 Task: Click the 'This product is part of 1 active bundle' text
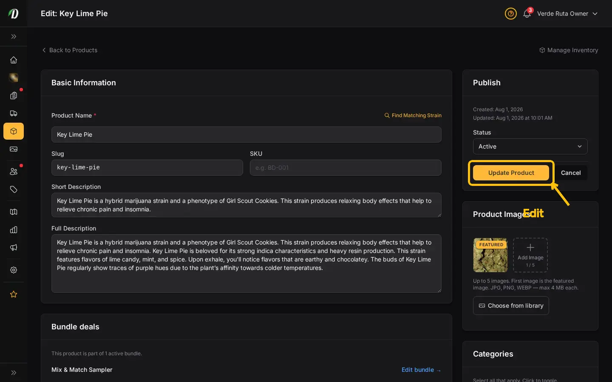click(x=97, y=354)
